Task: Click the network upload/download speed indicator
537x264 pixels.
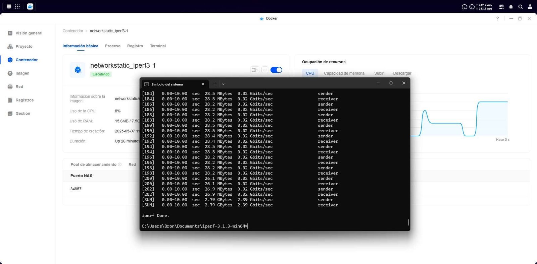Action: click(x=484, y=7)
